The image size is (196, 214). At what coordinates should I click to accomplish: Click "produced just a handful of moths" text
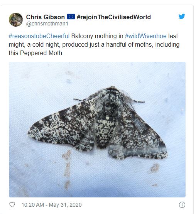click(x=107, y=45)
